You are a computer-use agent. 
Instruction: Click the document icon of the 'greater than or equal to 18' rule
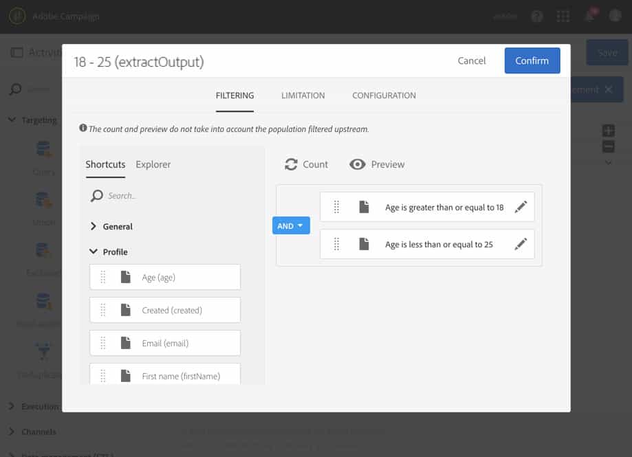(364, 207)
